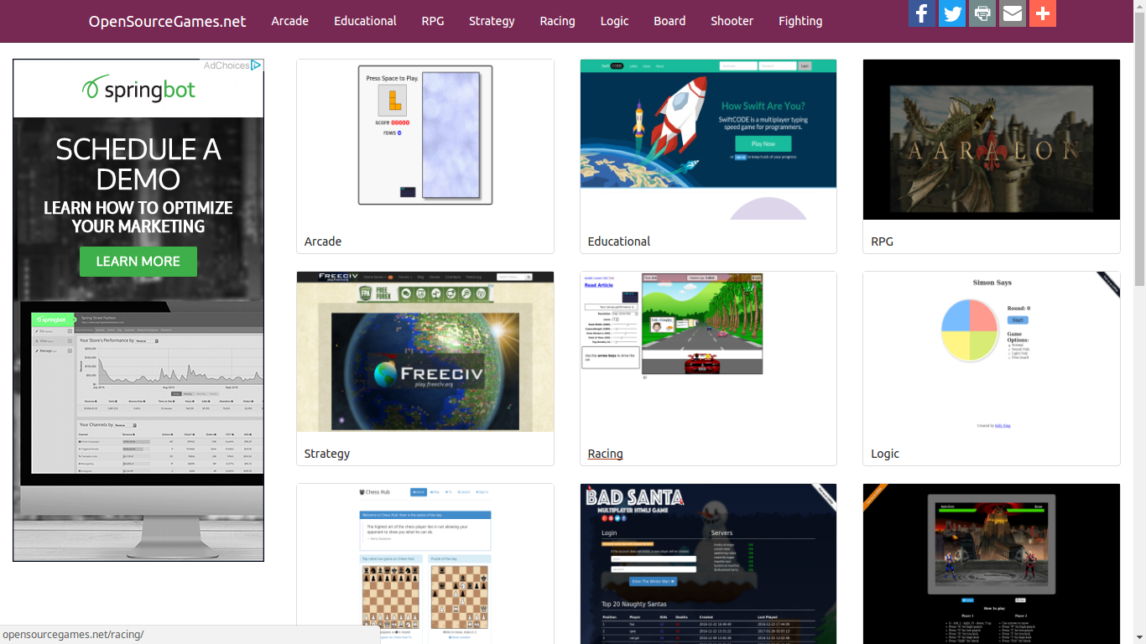
Task: Click the AdChoices icon on the ad
Action: click(x=257, y=65)
